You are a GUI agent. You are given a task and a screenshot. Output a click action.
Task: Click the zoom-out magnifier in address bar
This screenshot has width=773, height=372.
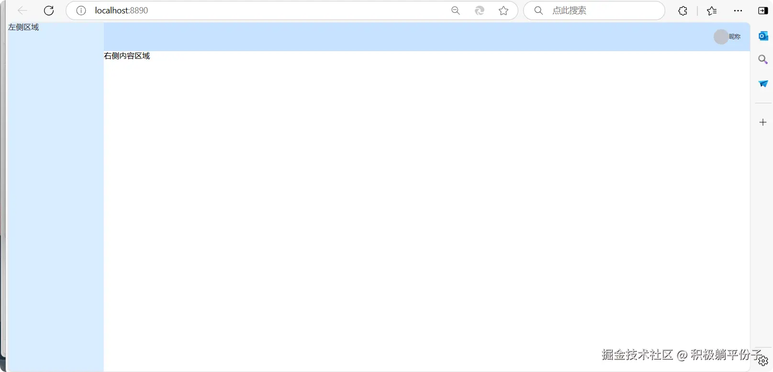(455, 11)
